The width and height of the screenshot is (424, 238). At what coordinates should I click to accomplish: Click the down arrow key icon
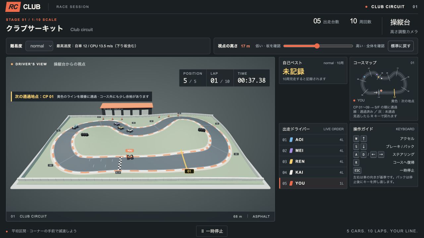(x=364, y=146)
